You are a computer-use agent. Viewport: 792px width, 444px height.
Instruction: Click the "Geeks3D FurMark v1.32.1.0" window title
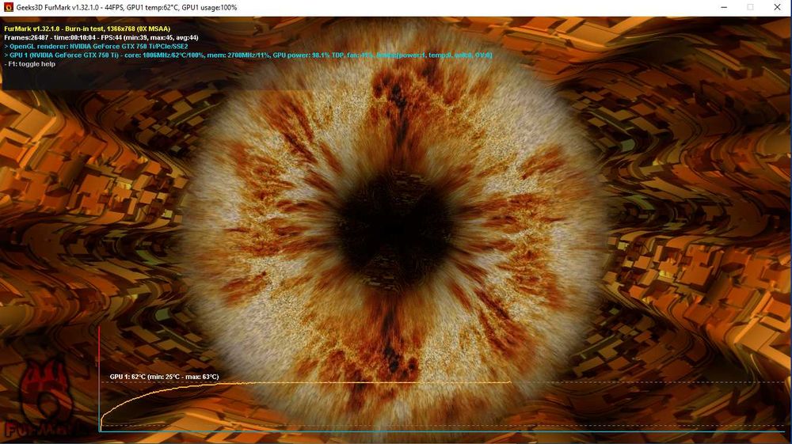pyautogui.click(x=127, y=8)
